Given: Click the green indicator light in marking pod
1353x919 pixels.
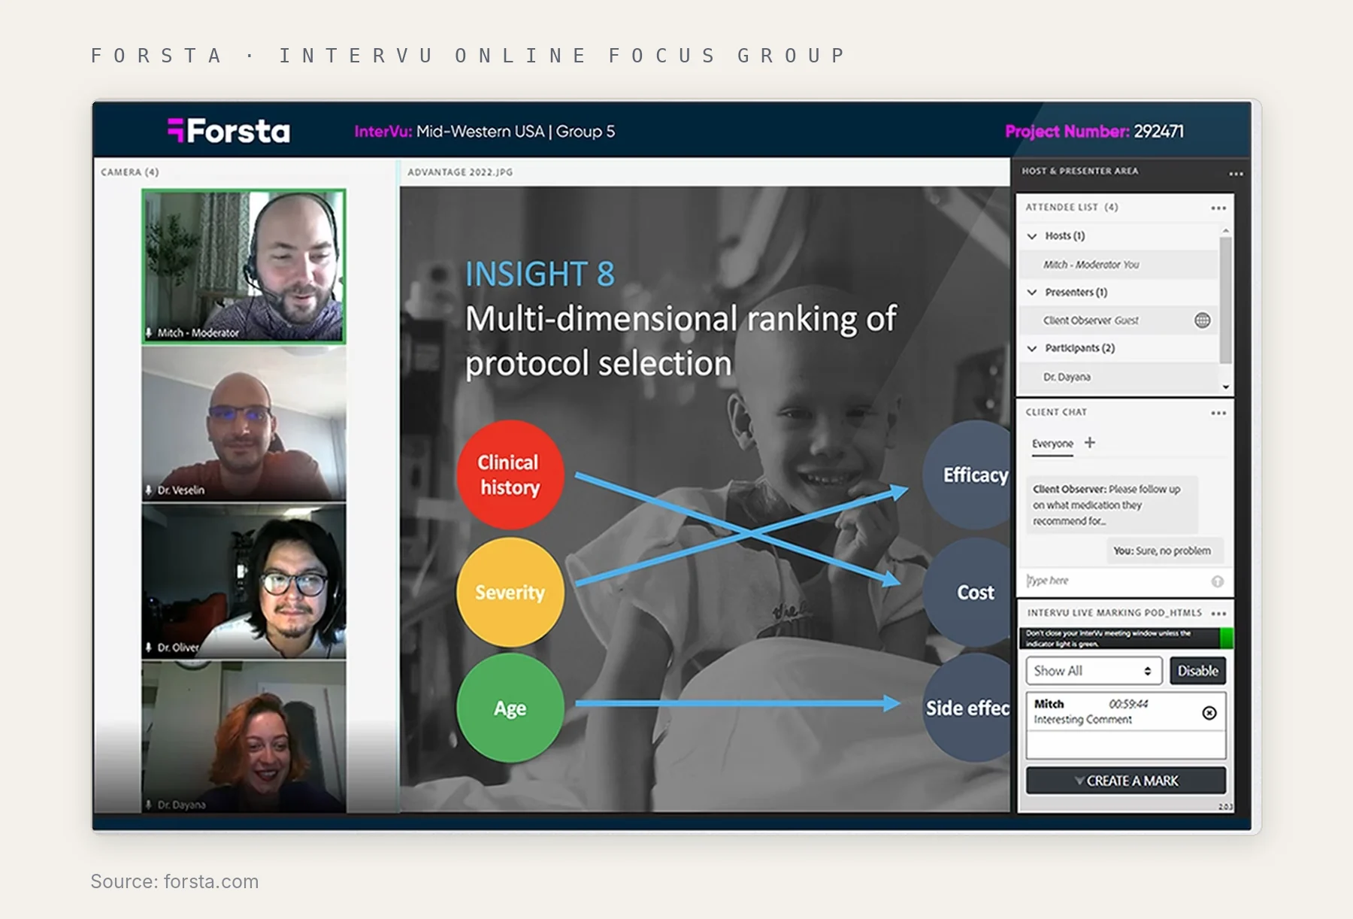Looking at the screenshot, I should [x=1226, y=638].
